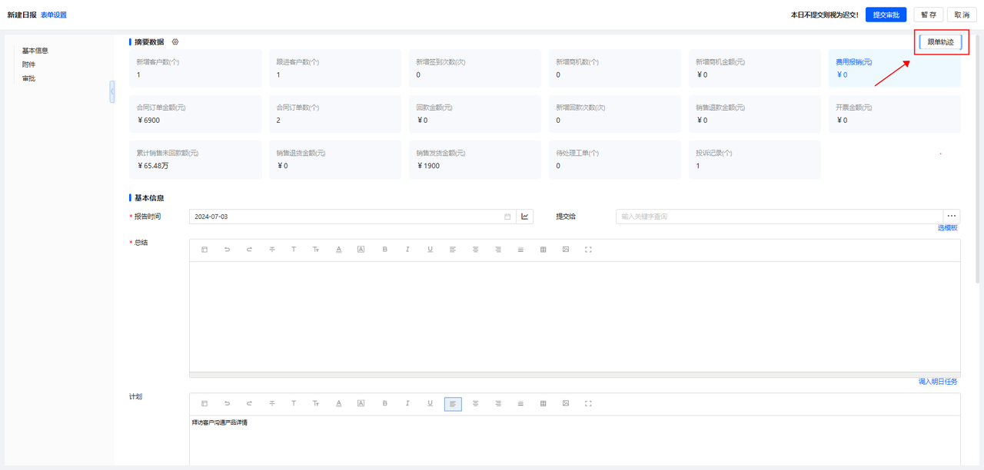The width and height of the screenshot is (984, 470).
Task: Apply bold formatting in the summary editor
Action: coord(384,250)
